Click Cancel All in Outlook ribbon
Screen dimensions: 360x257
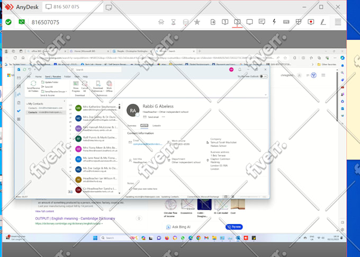point(85,86)
